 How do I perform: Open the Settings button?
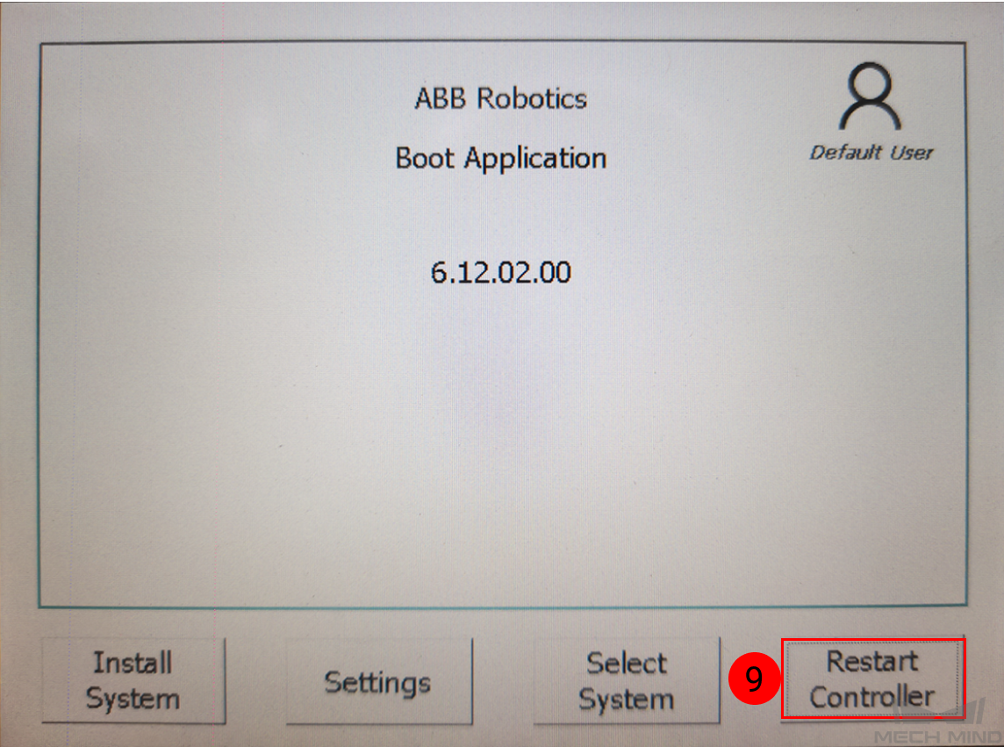pos(379,681)
